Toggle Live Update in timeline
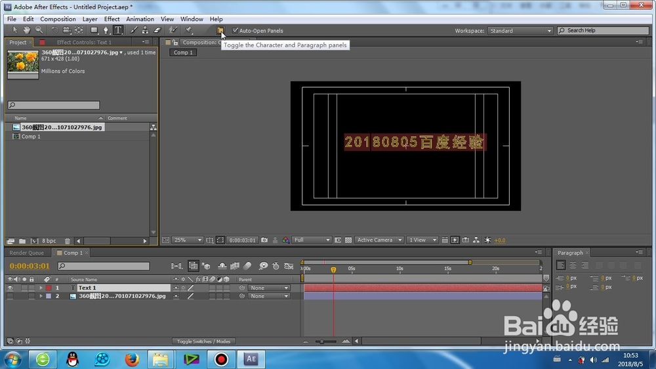The width and height of the screenshot is (656, 369). pyautogui.click(x=193, y=266)
